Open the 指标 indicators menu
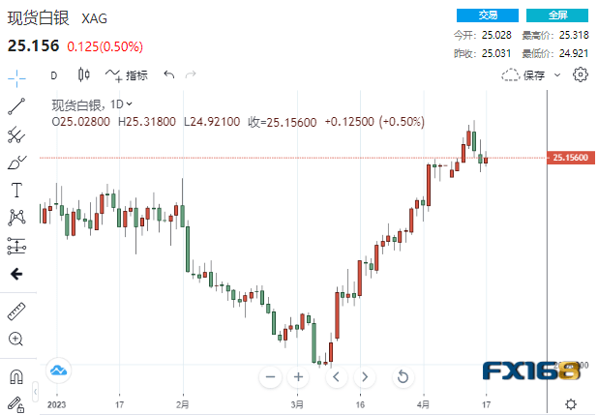The image size is (598, 415). tap(128, 75)
